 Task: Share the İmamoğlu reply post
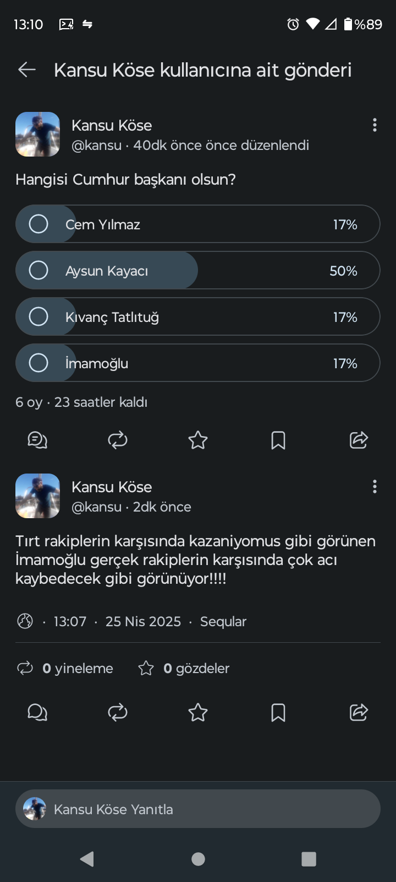pos(359,712)
